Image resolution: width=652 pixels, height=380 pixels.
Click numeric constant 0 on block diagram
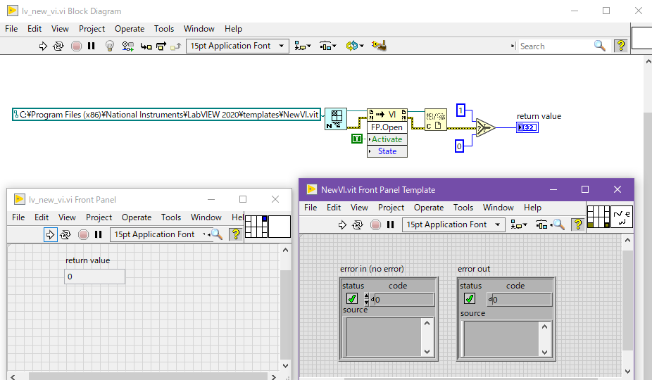[x=459, y=146]
